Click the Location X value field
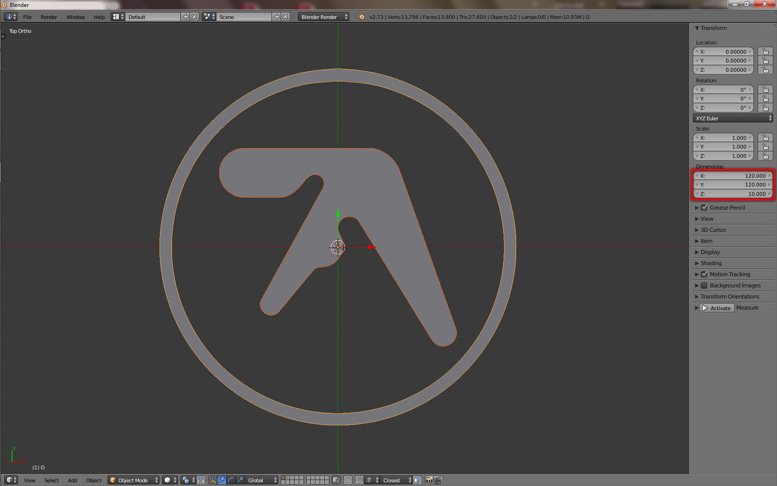Image resolution: width=777 pixels, height=486 pixels. pyautogui.click(x=723, y=52)
